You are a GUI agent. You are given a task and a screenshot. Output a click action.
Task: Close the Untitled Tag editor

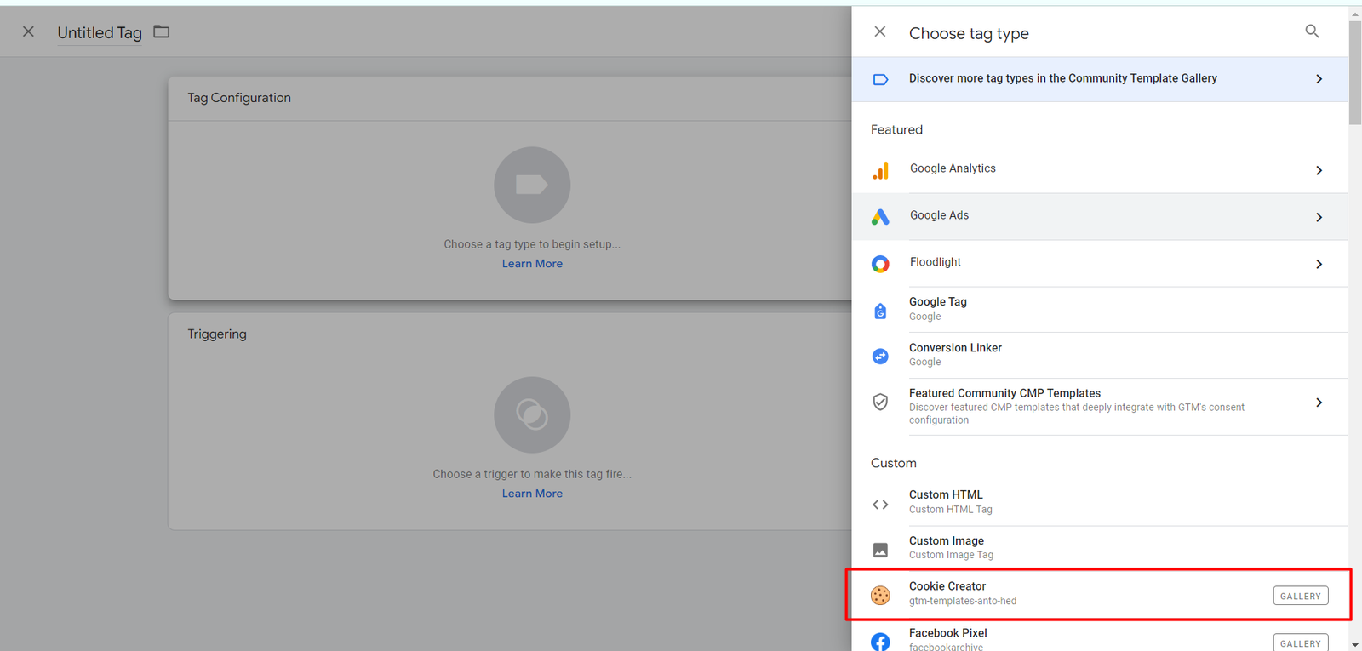pyautogui.click(x=28, y=31)
